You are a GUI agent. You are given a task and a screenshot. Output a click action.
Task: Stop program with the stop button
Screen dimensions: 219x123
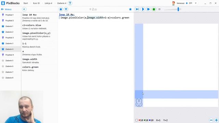(x=159, y=9)
